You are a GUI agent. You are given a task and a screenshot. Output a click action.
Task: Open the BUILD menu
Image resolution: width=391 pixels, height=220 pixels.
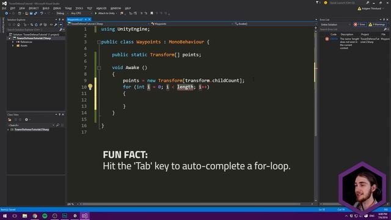tap(46, 8)
